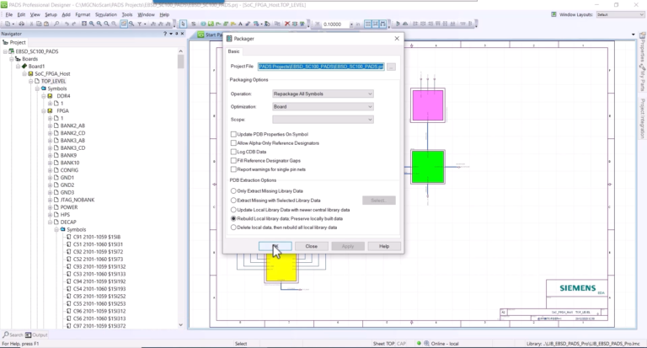This screenshot has width=647, height=348.
Task: Check Allow Alpha-Only Reference Designators
Action: point(233,143)
